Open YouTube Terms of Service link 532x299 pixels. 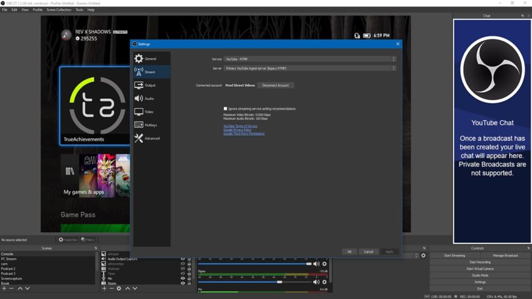pyautogui.click(x=240, y=126)
